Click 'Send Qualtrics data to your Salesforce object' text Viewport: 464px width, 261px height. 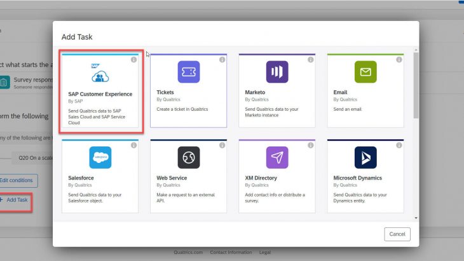95,197
